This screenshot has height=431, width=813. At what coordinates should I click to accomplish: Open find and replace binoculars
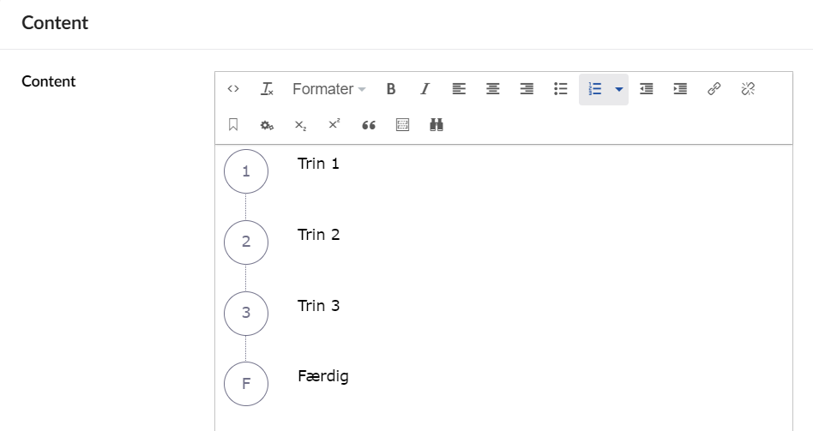tap(437, 125)
